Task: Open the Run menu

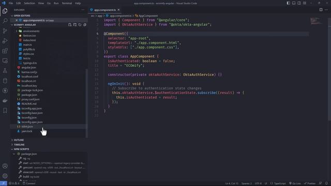Action: tap(56, 3)
